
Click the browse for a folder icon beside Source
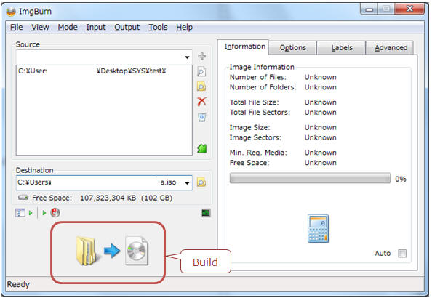[201, 86]
